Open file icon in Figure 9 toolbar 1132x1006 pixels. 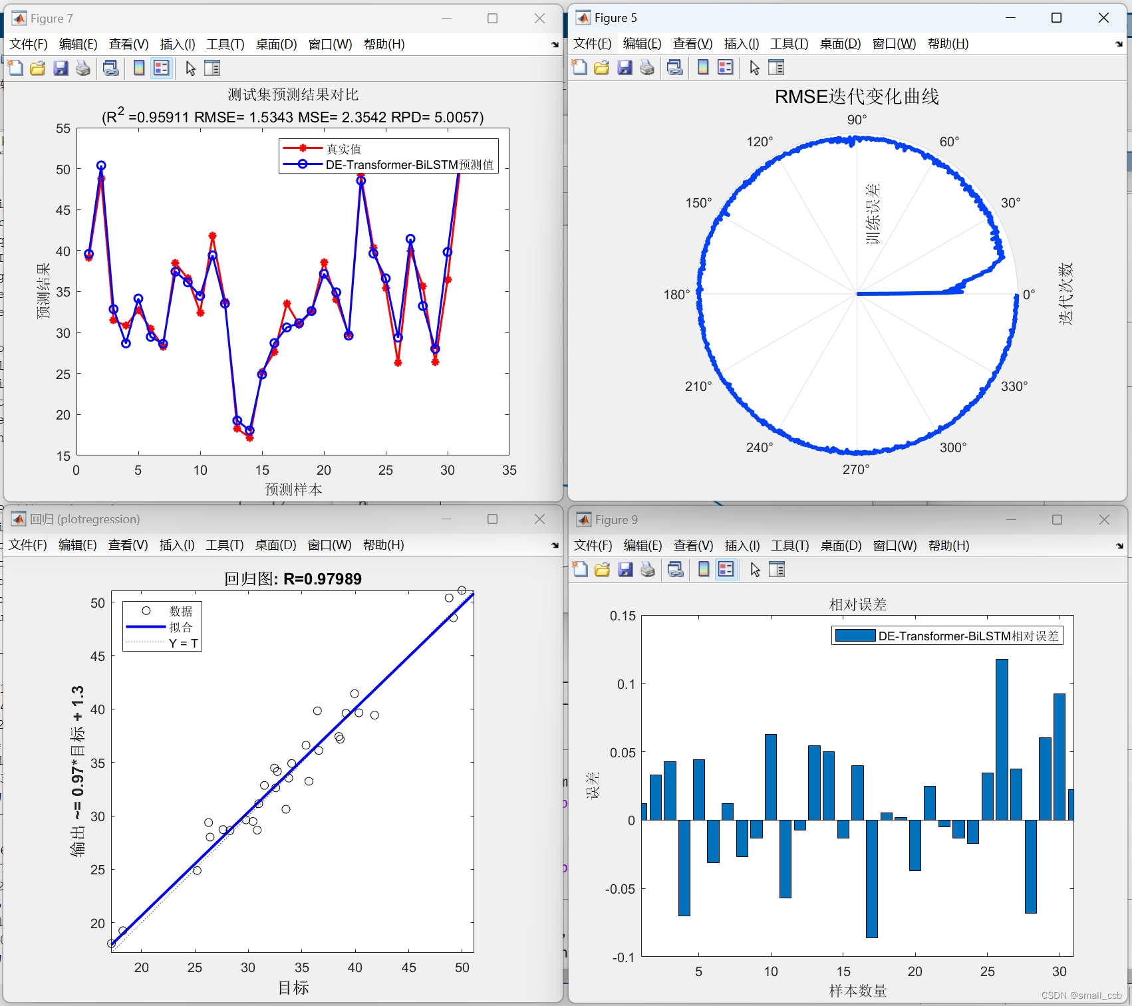(603, 569)
